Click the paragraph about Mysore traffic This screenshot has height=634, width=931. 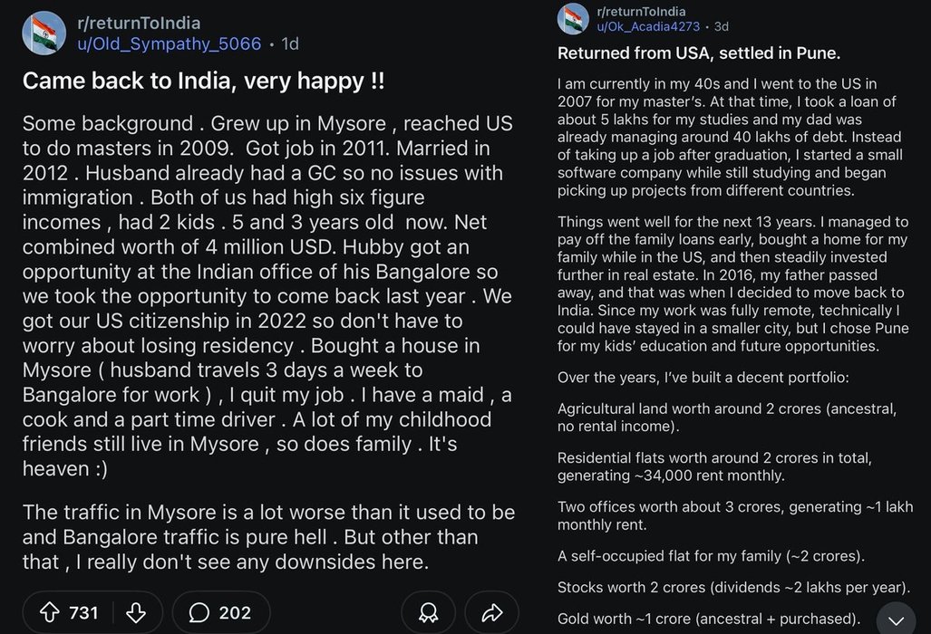250,535
